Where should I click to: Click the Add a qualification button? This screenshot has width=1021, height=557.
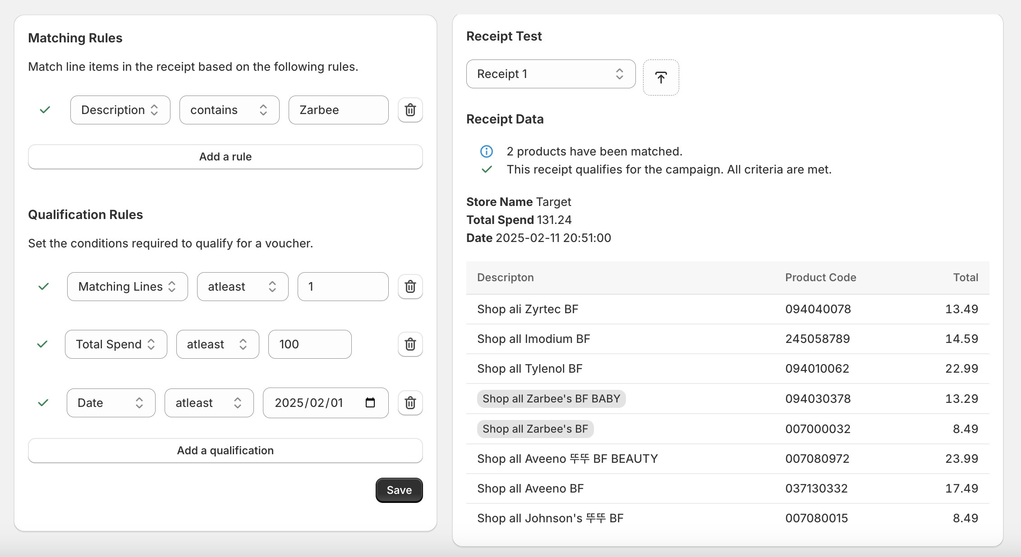[225, 451]
